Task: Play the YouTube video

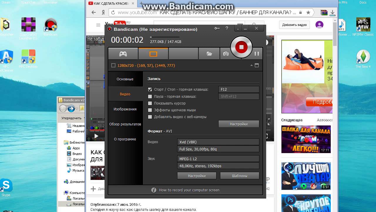Action: (96, 136)
